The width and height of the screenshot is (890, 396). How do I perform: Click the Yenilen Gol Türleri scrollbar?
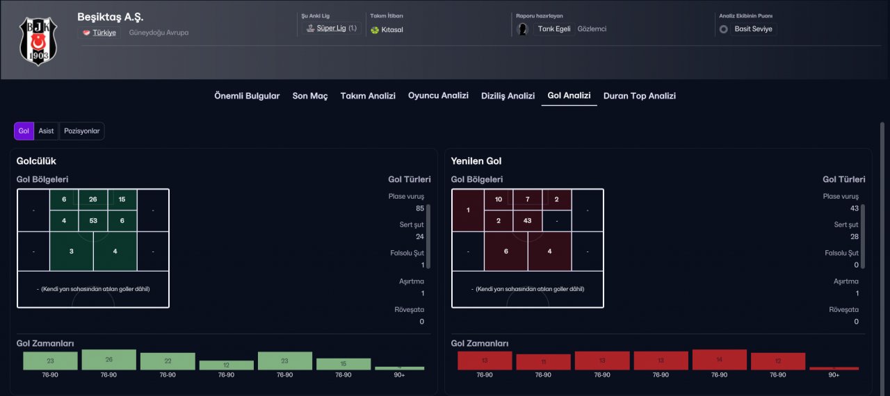click(864, 236)
